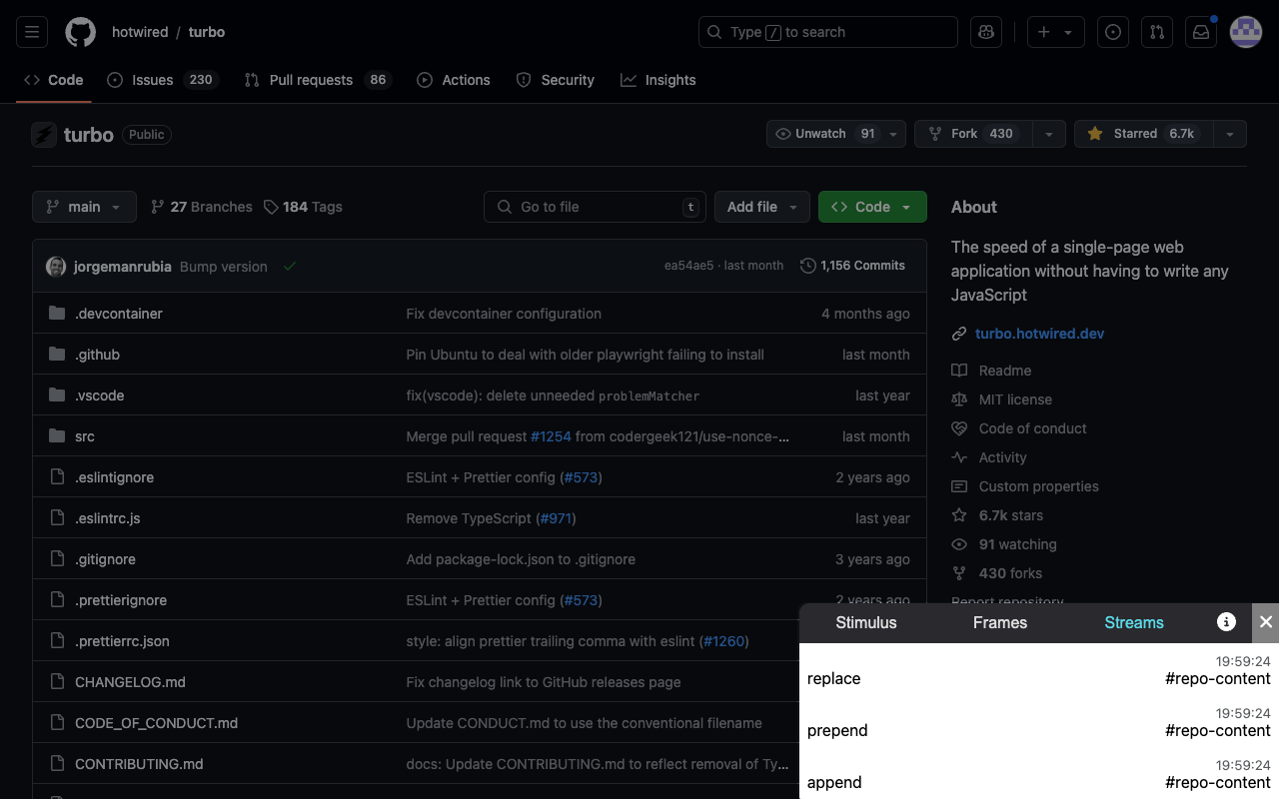1279x799 pixels.
Task: Open pull request #1254 link
Action: pyautogui.click(x=551, y=436)
